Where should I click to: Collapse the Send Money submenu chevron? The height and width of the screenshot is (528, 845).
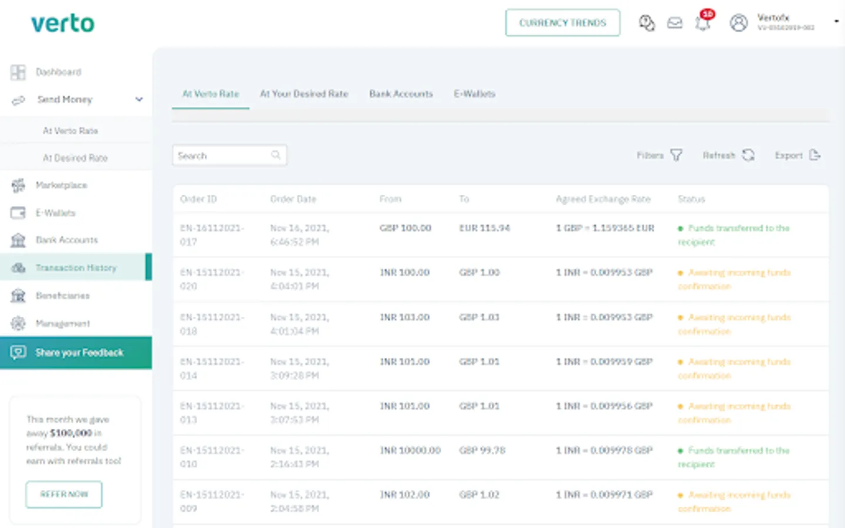point(139,99)
